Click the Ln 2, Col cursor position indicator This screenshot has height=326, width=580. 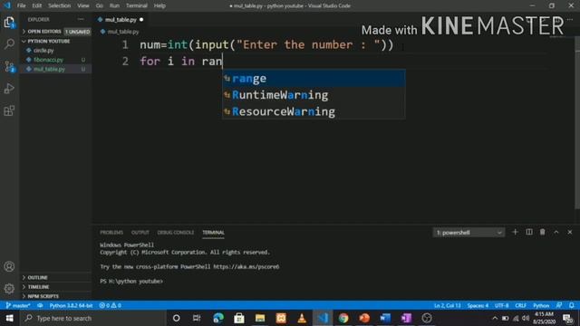tap(447, 306)
